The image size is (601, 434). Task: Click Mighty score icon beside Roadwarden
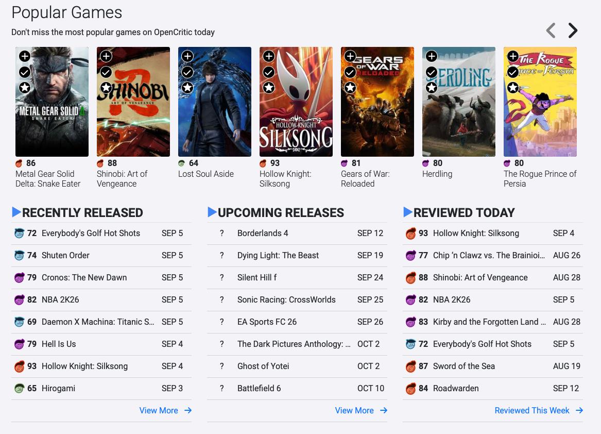[411, 389]
